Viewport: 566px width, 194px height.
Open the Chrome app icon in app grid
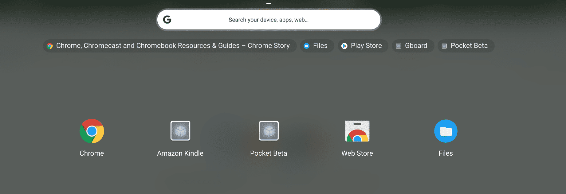pos(92,131)
